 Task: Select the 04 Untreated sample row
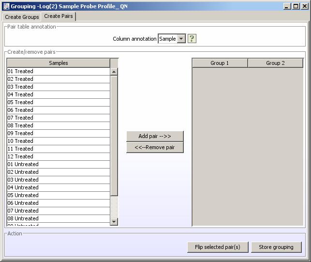pyautogui.click(x=59, y=187)
